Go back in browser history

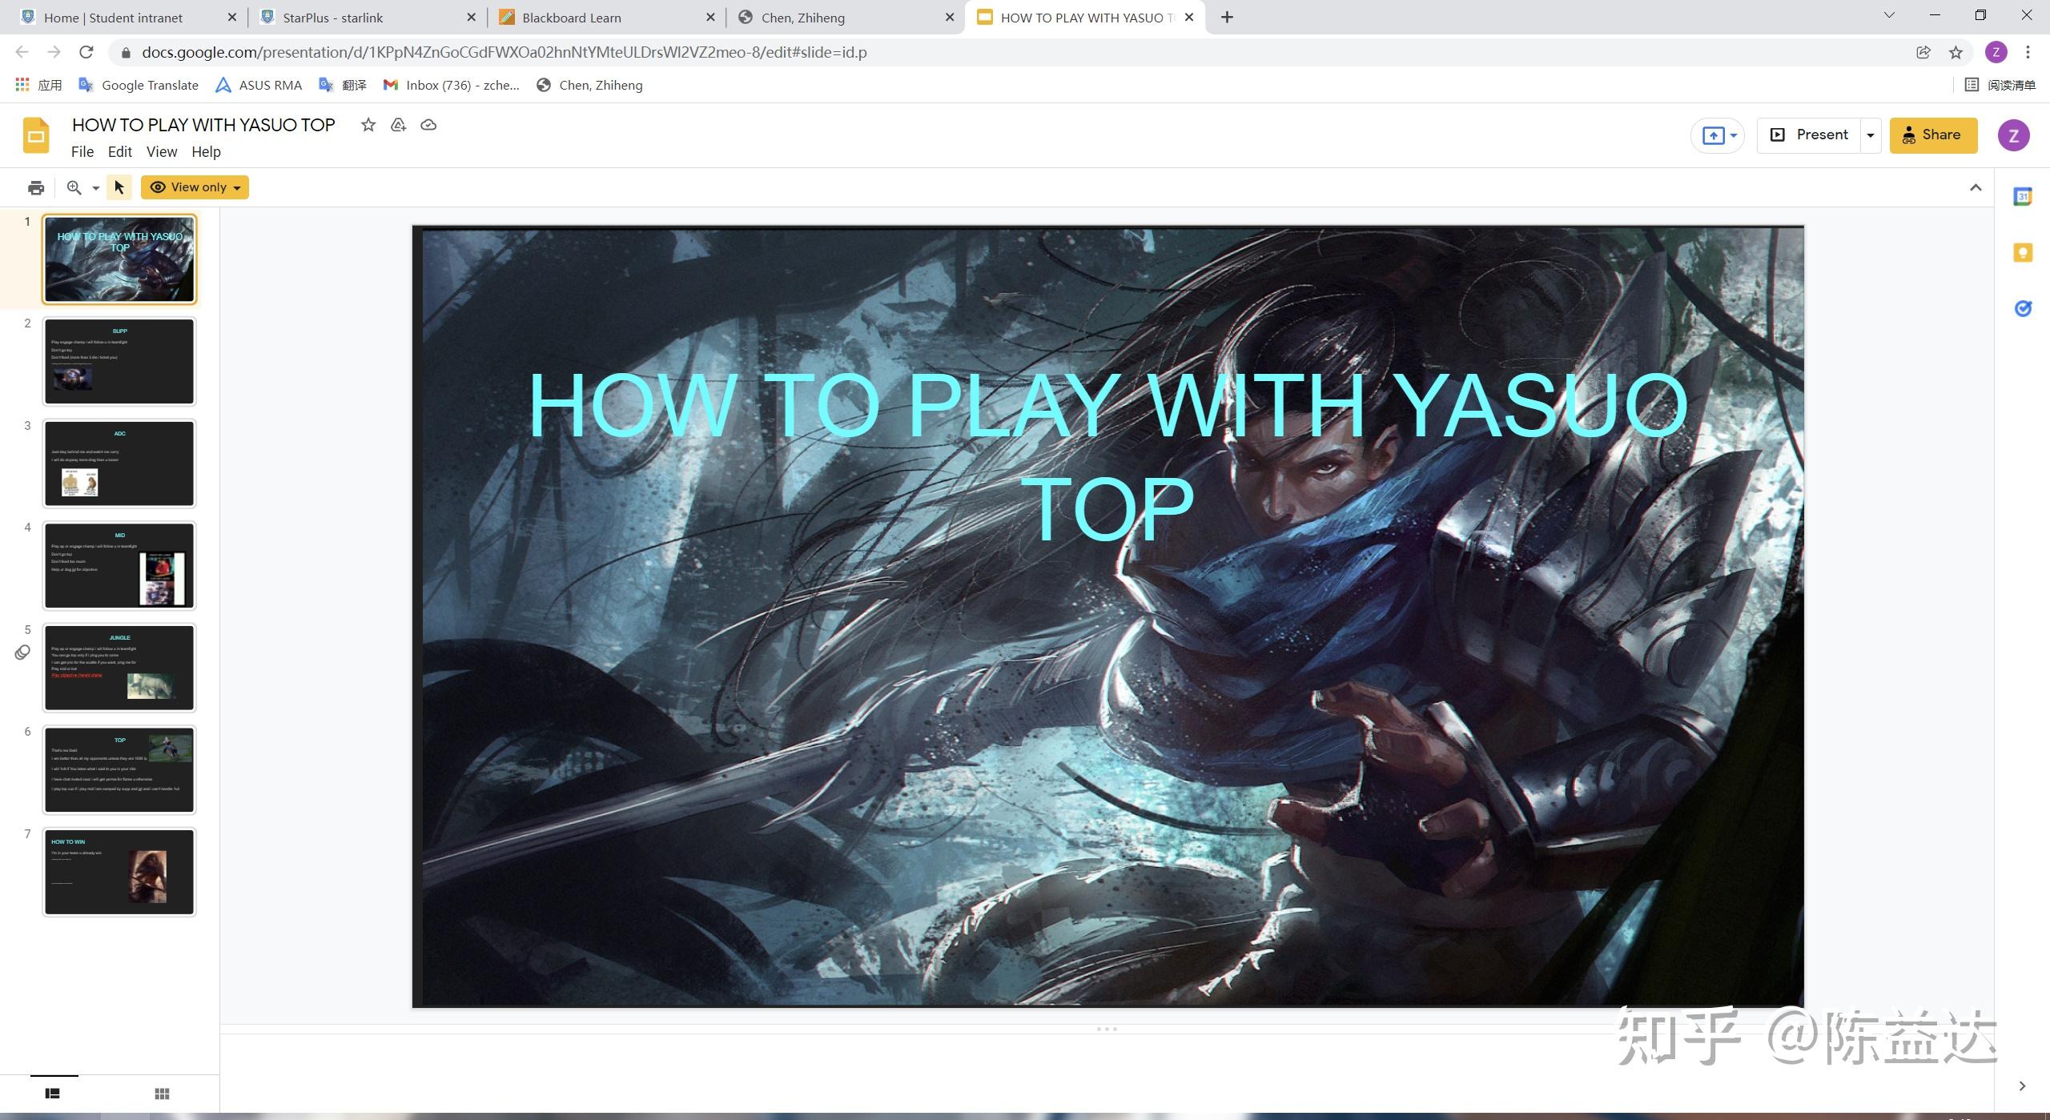click(x=22, y=52)
